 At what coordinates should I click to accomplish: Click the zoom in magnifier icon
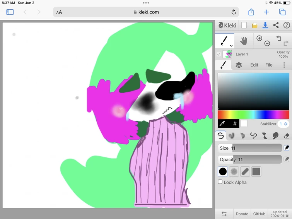[x=259, y=38]
